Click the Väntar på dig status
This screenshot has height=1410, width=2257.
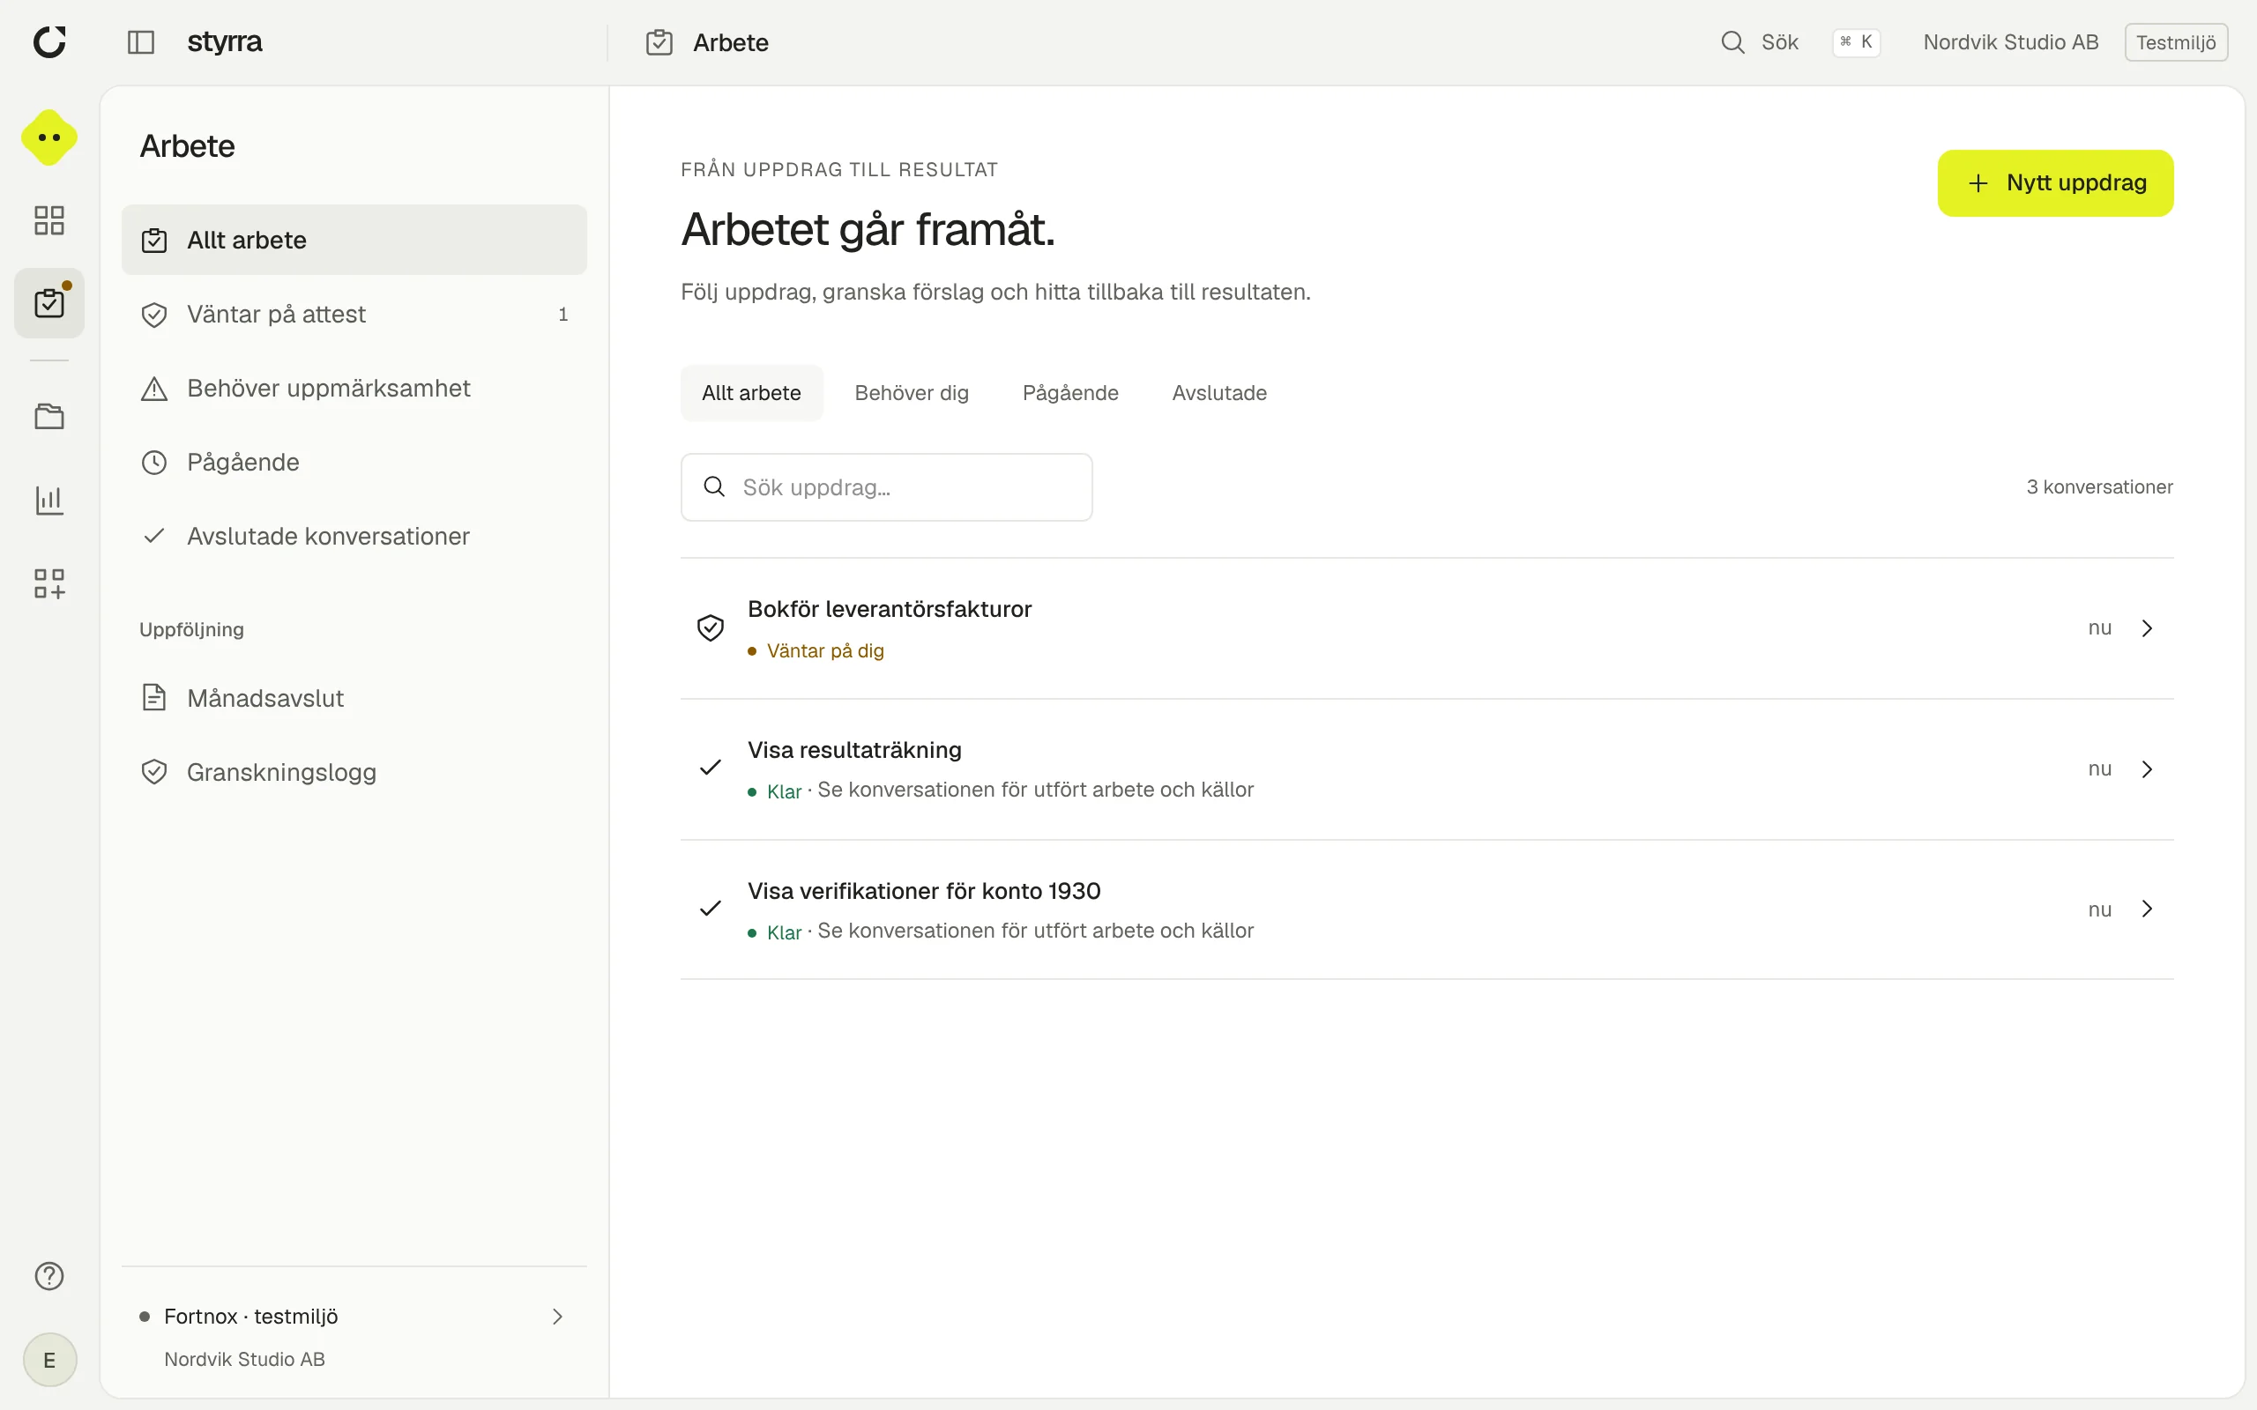tap(816, 651)
